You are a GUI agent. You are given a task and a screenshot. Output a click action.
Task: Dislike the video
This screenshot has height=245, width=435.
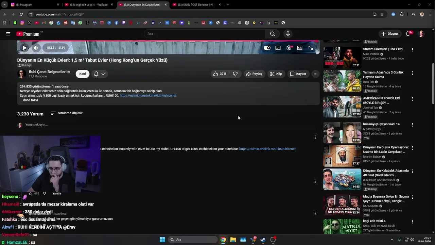click(x=235, y=74)
